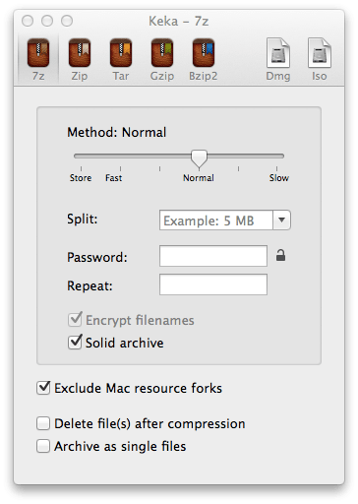This screenshot has width=358, height=504.
Task: Pick the Bzip2 format icon
Action: (x=204, y=53)
